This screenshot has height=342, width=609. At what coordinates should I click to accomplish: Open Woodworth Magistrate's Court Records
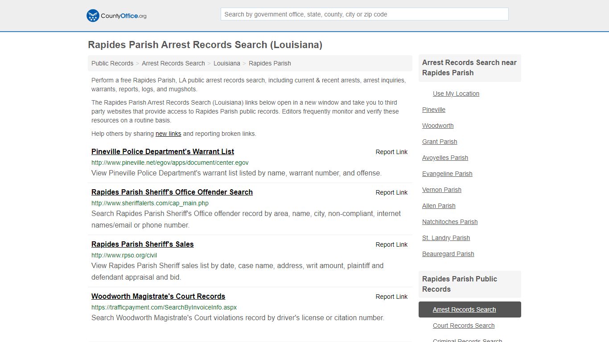click(158, 296)
